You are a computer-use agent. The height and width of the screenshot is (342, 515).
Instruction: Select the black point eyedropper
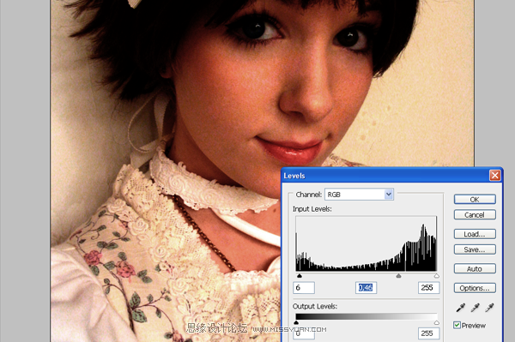pyautogui.click(x=460, y=308)
